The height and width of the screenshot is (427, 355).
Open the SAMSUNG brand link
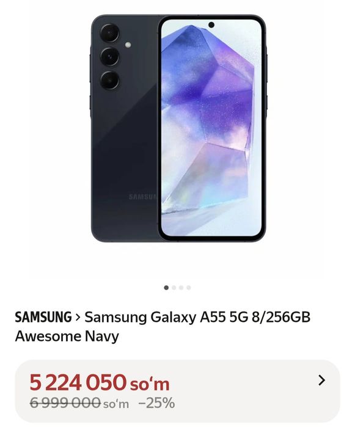point(43,317)
